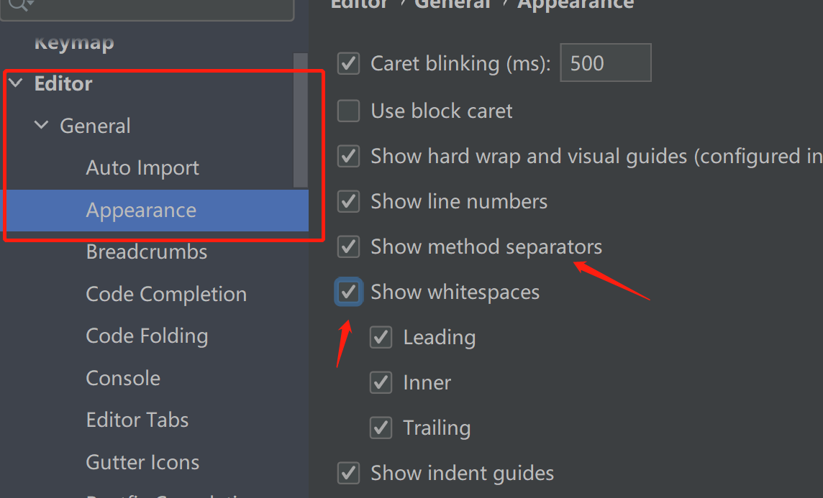Uncheck Inner whitespaces option

[x=381, y=382]
